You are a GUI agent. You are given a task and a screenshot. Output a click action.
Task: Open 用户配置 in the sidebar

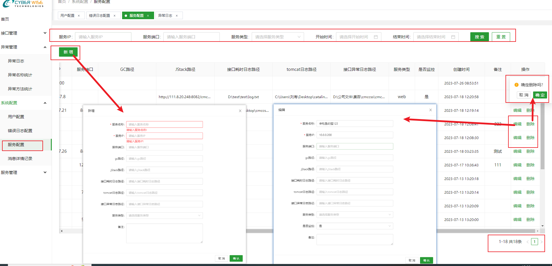pyautogui.click(x=16, y=117)
